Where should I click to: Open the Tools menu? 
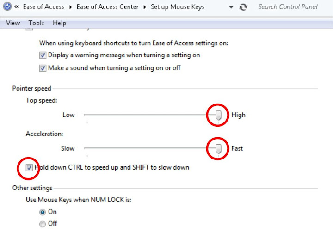(36, 23)
